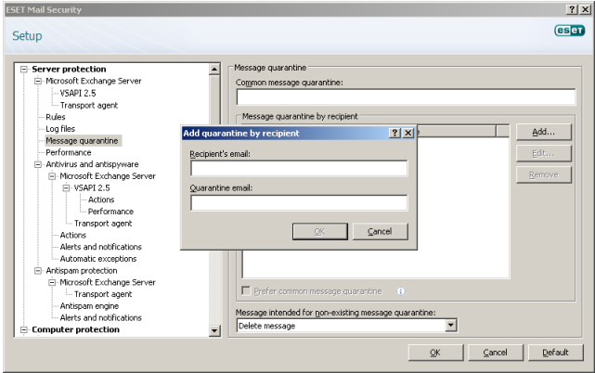The image size is (595, 373).
Task: Focus the Common message quarantine field
Action: (406, 96)
